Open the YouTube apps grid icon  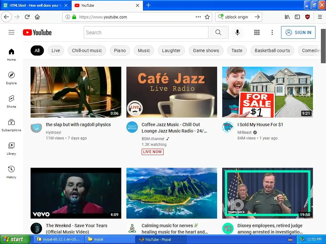[257, 32]
